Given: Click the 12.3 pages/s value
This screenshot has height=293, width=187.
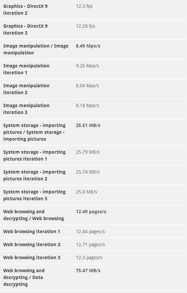Looking at the screenshot, I should (89, 258).
